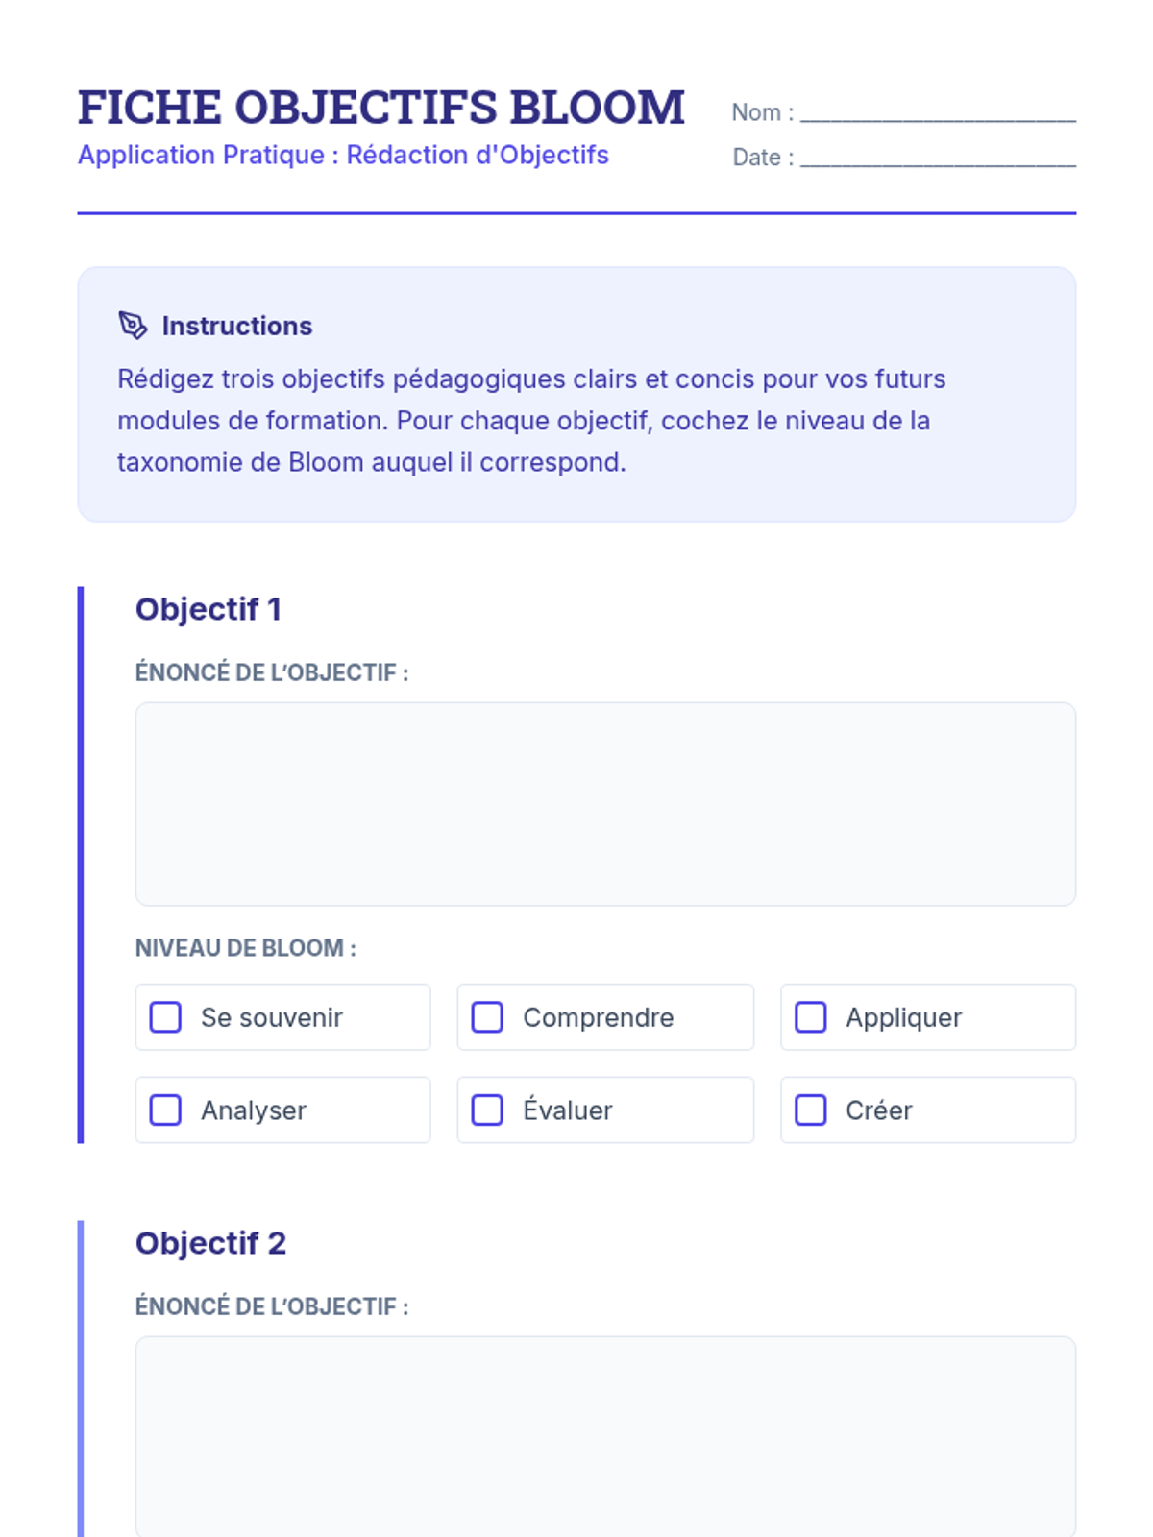Click Objectif 1 statement text box
The width and height of the screenshot is (1153, 1537).
605,804
